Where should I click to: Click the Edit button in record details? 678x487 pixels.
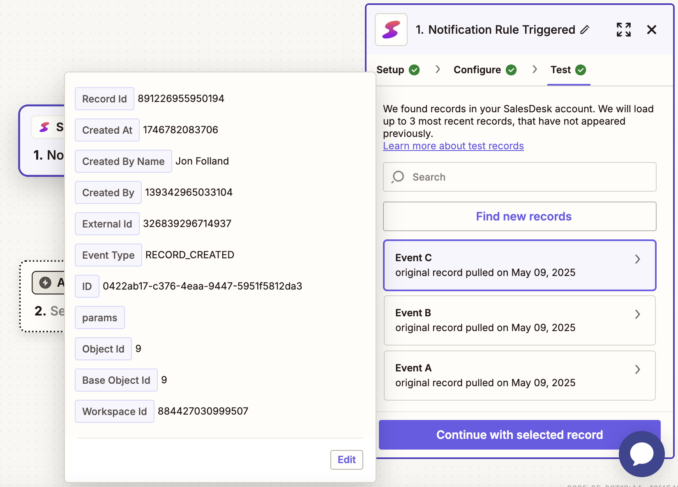[346, 460]
